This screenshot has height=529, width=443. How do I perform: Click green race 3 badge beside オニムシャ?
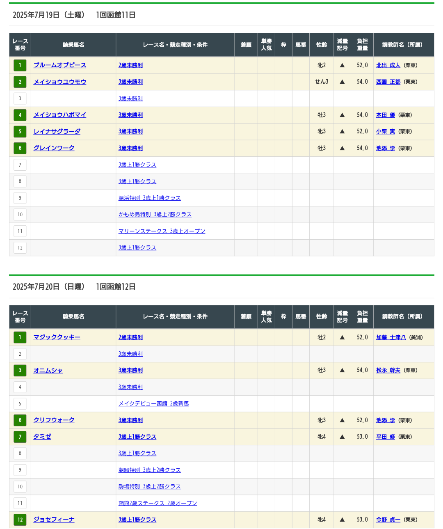click(20, 370)
